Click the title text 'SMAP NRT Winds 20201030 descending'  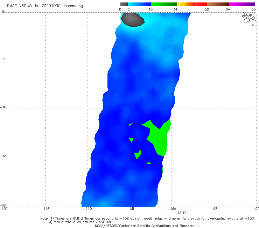pyautogui.click(x=45, y=6)
